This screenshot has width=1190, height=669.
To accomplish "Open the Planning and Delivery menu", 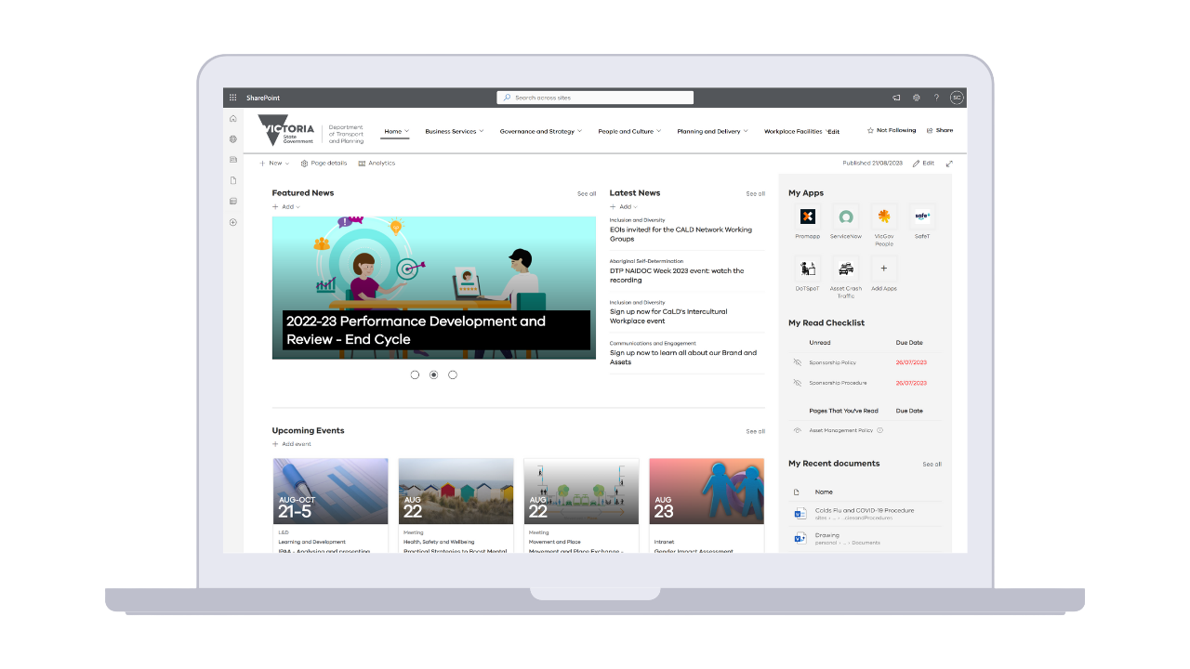I will pos(712,131).
